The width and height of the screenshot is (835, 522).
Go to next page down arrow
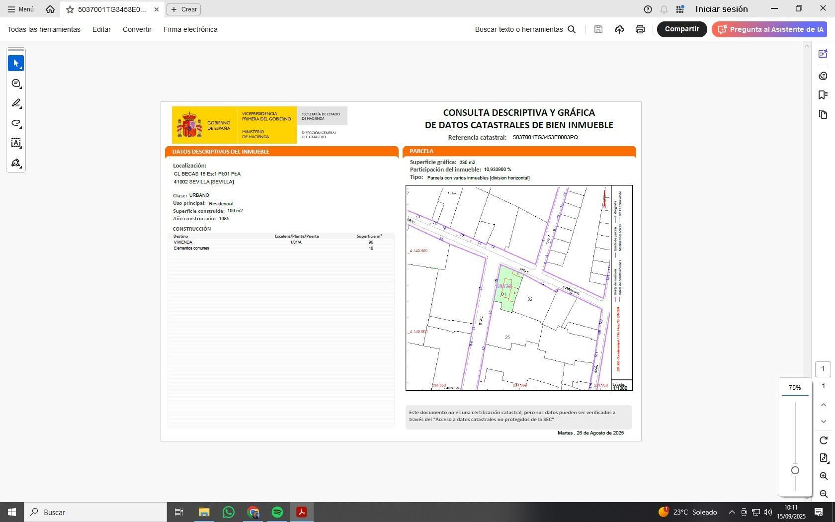pos(823,422)
